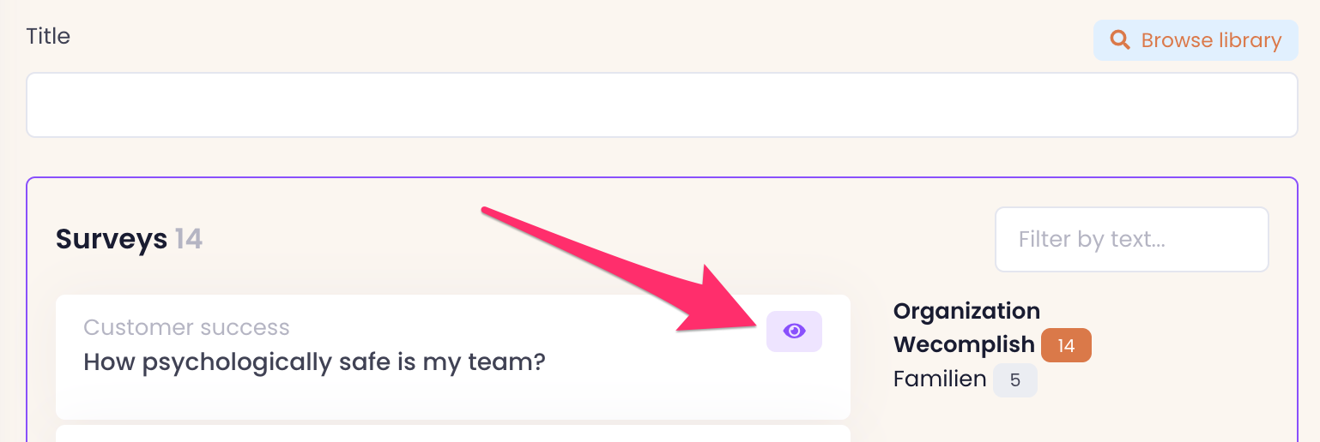The image size is (1320, 442).
Task: Click the Familien text label
Action: tap(940, 379)
